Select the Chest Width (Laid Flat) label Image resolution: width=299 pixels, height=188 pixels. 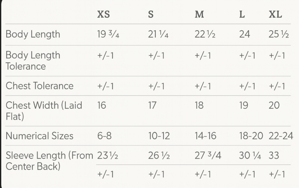44,111
